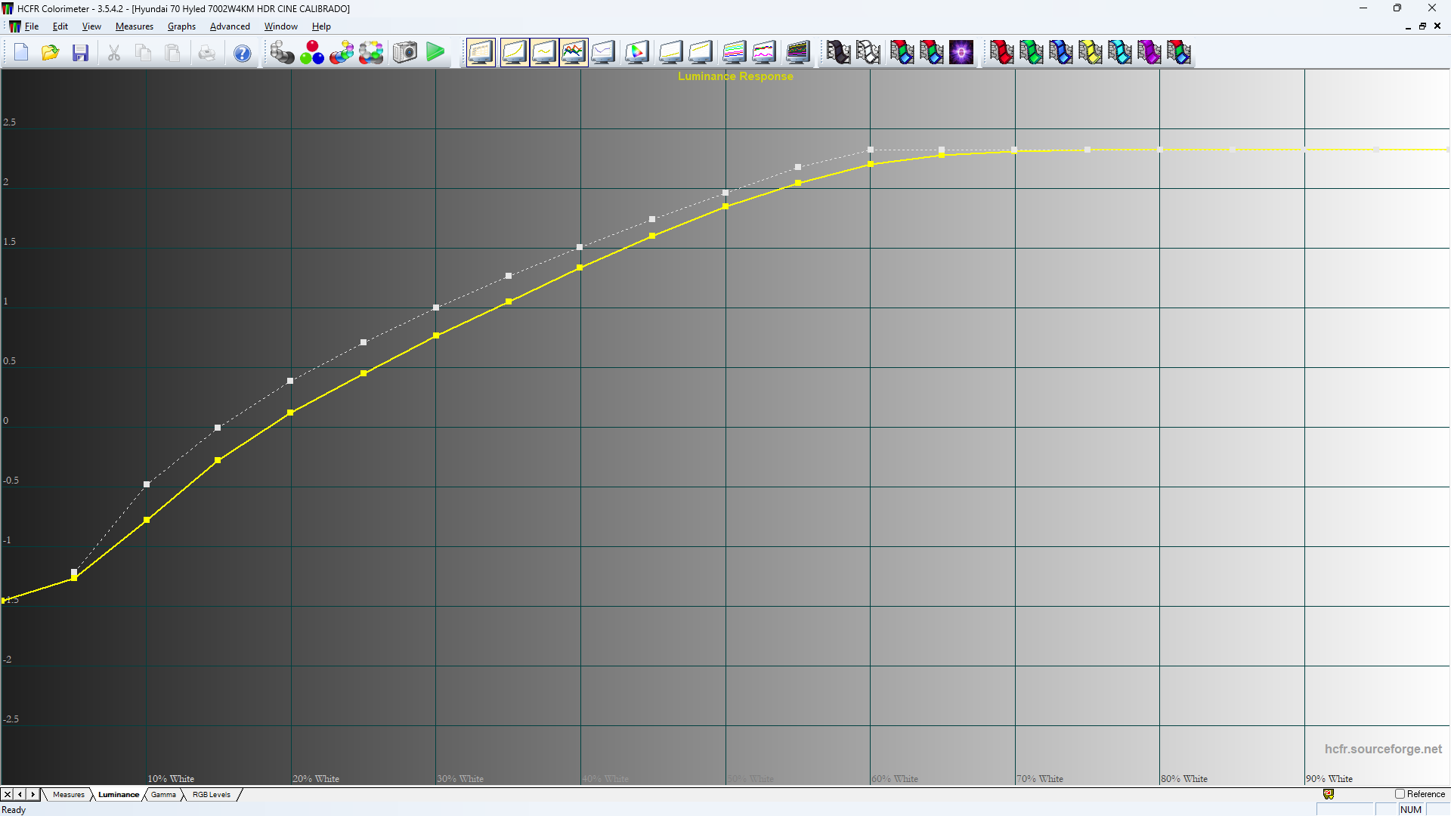The image size is (1451, 816).
Task: Switch to the Gamma tab
Action: [163, 794]
